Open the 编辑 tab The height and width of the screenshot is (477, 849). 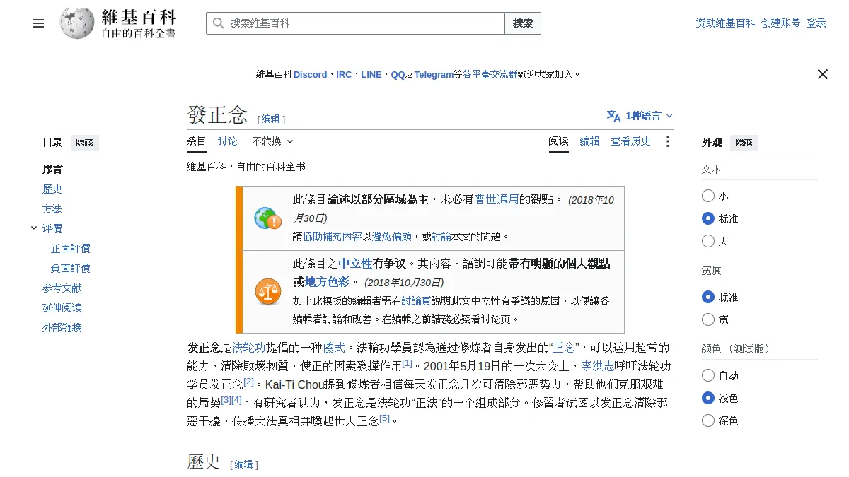[590, 141]
